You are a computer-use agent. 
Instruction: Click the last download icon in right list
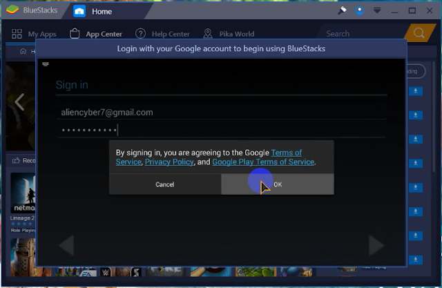click(416, 260)
